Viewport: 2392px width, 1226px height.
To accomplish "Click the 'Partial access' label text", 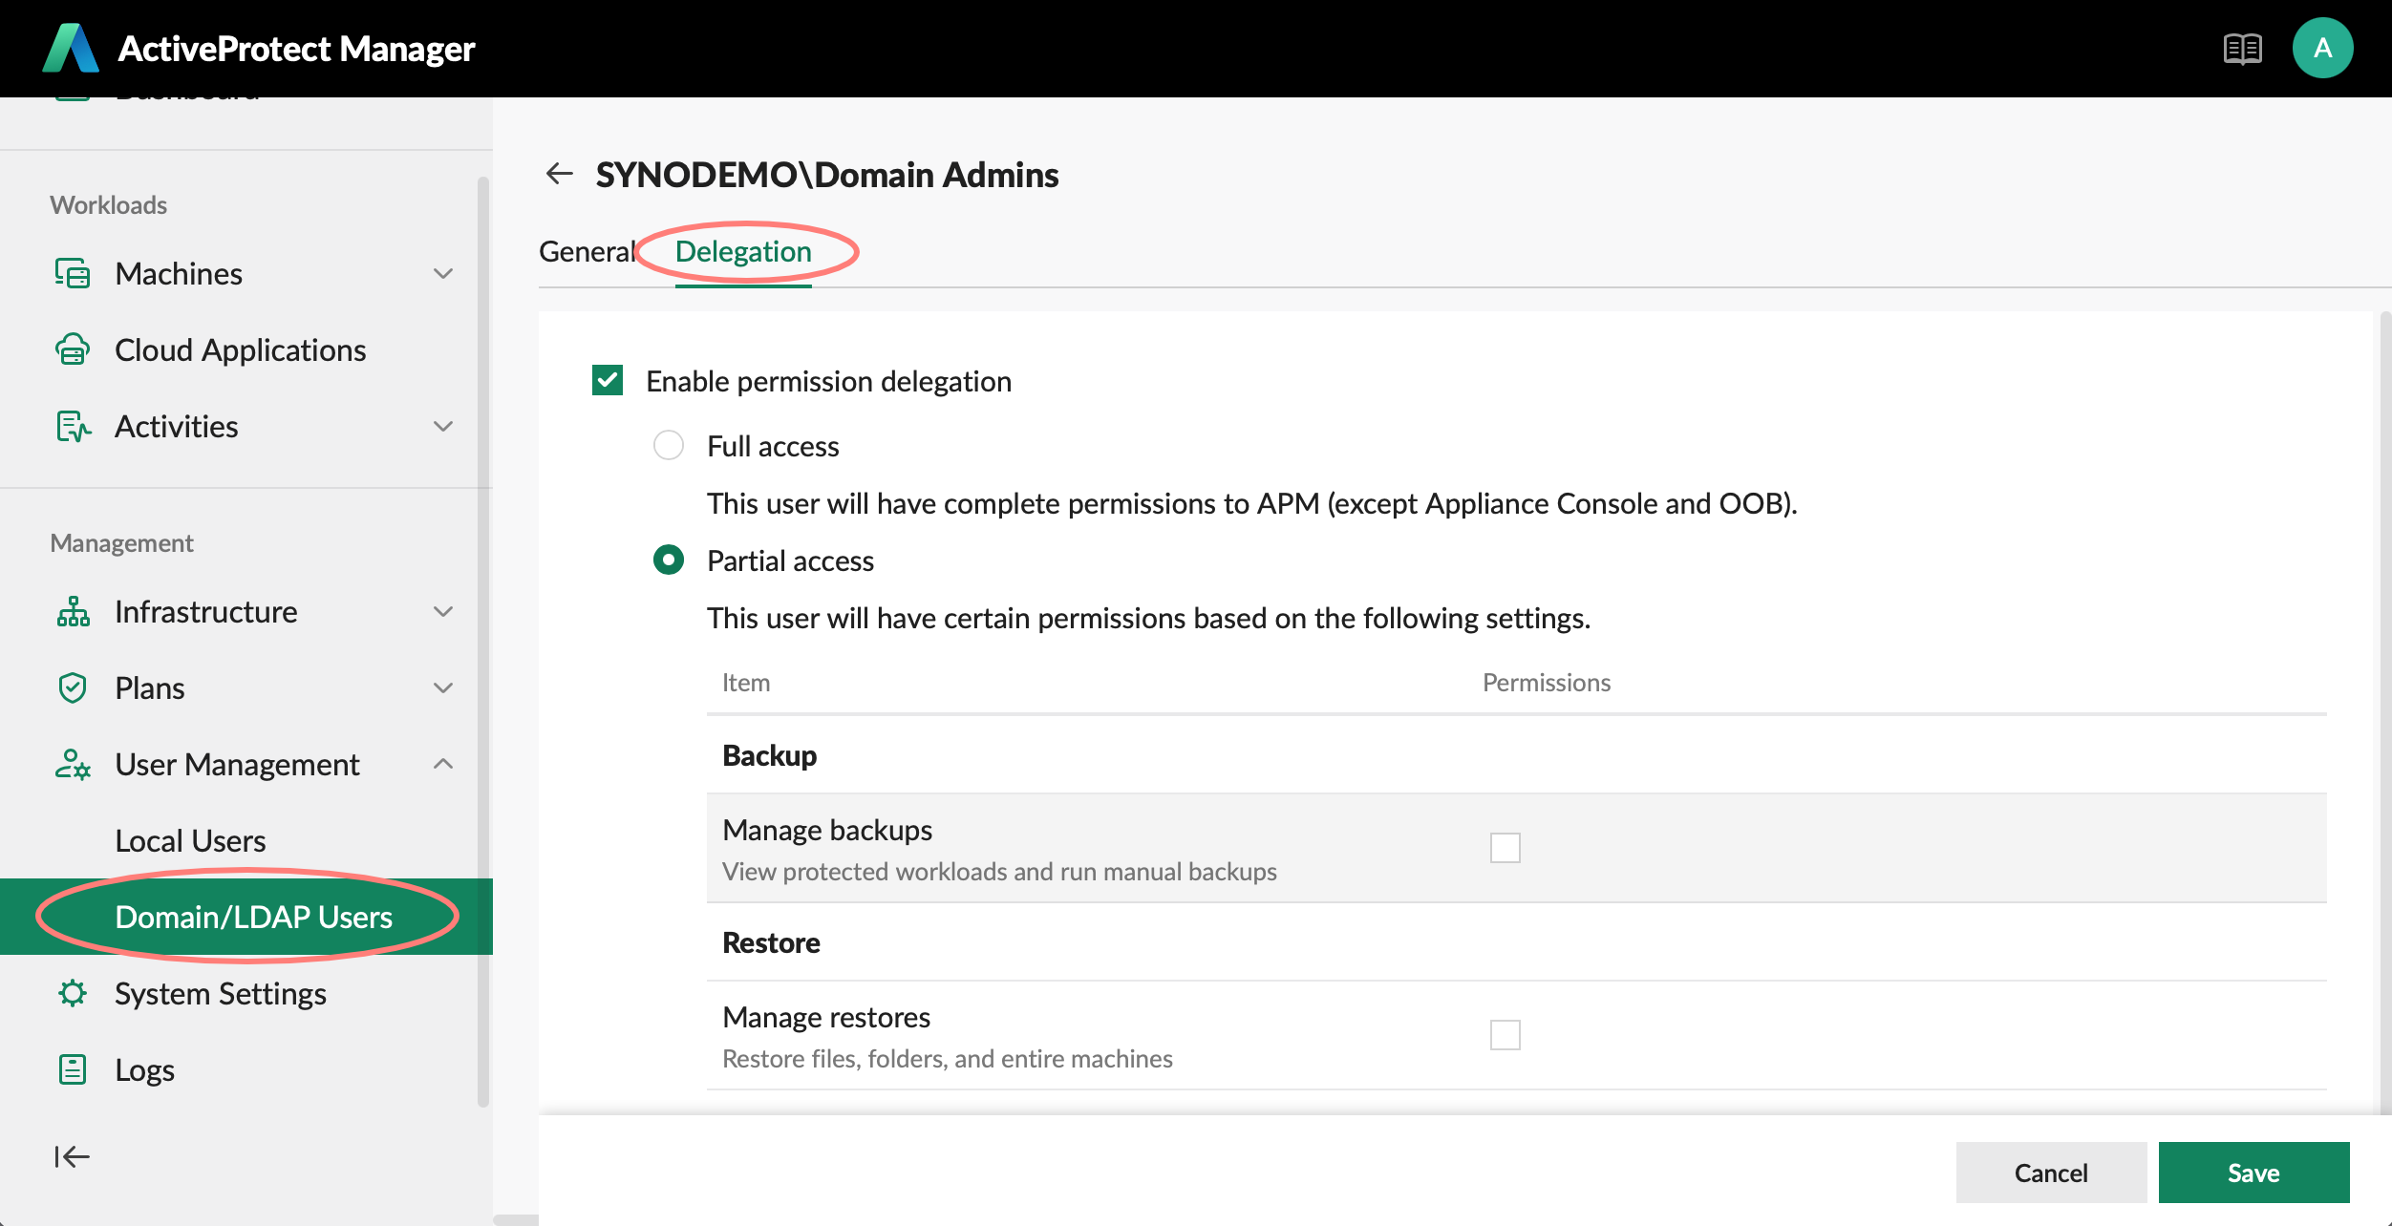I will tap(790, 560).
